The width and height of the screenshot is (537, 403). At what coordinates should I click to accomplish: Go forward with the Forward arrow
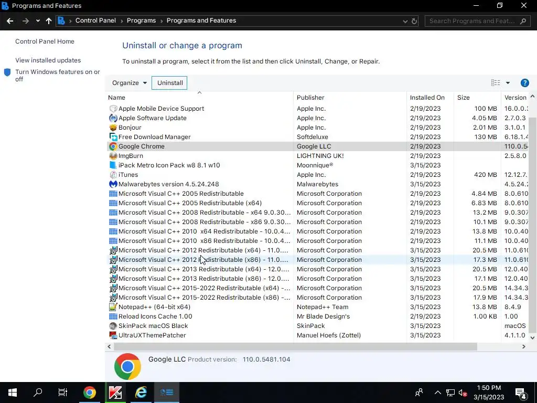click(25, 21)
